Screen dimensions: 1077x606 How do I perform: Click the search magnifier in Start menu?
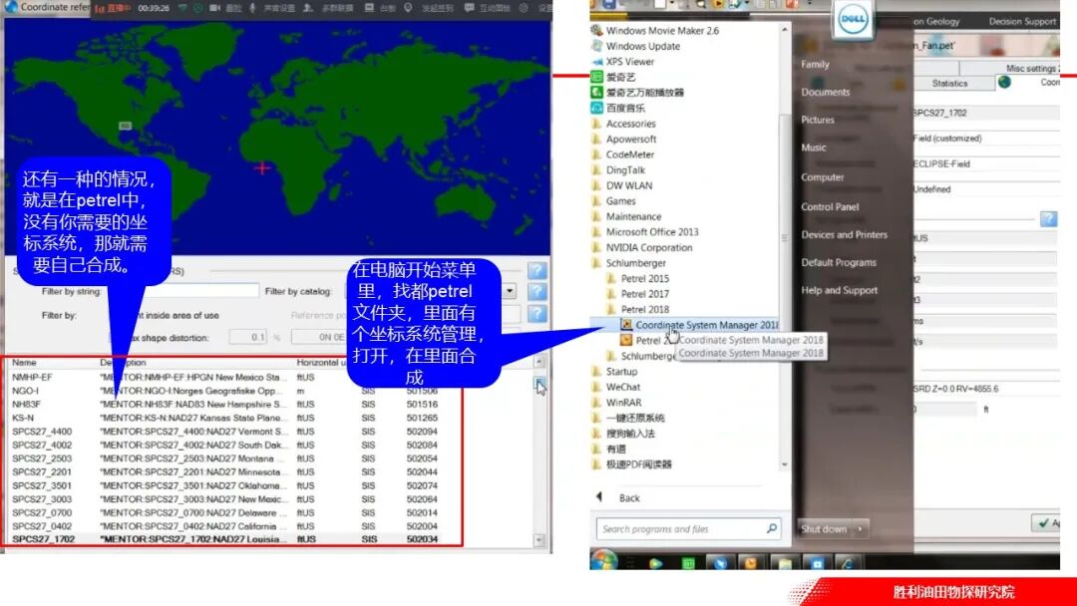click(x=772, y=528)
